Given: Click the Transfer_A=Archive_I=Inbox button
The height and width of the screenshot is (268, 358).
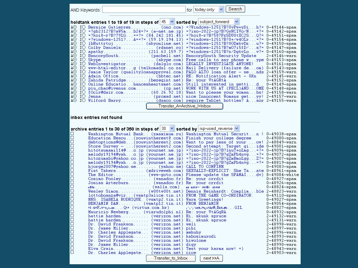Looking at the screenshot, I should [x=184, y=106].
